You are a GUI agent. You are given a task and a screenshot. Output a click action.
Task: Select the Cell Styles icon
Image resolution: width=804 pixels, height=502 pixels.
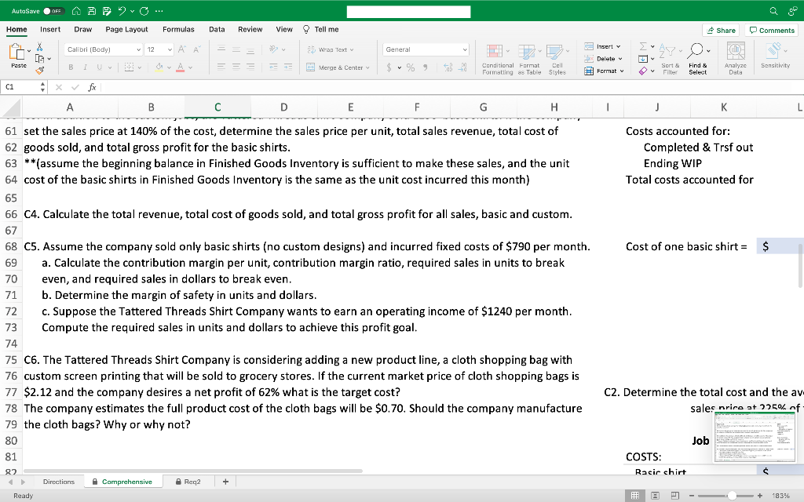tap(555, 50)
